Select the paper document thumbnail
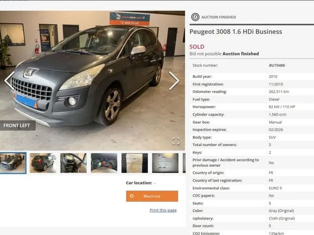 135,163
